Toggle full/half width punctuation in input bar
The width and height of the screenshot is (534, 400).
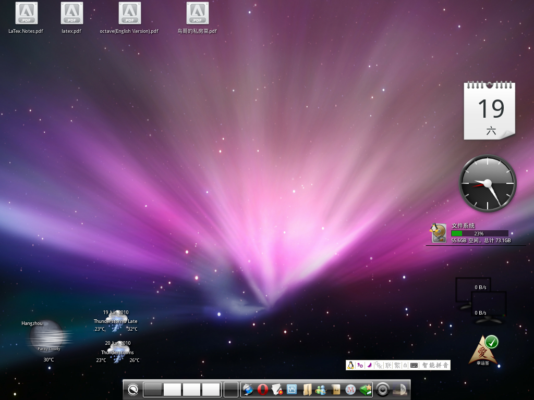click(360, 365)
